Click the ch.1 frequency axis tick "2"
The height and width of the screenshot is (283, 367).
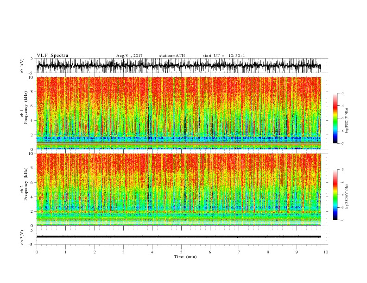click(x=32, y=135)
